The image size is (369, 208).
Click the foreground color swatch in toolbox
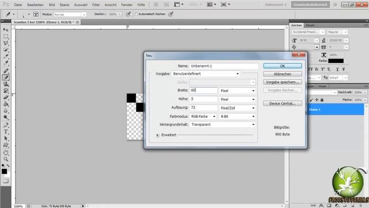(x=4, y=172)
